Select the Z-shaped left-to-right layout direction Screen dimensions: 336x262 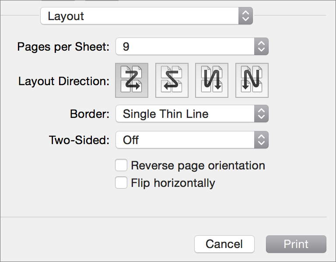click(x=132, y=80)
